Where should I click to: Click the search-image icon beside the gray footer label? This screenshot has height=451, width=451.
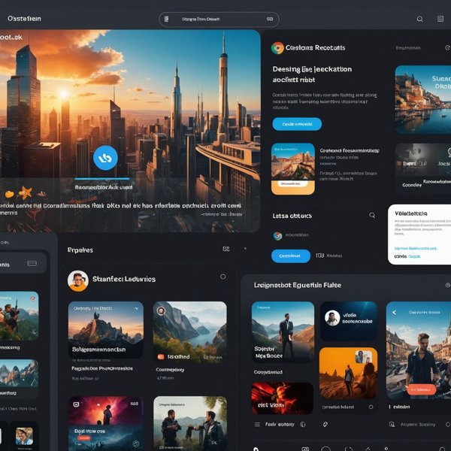click(392, 424)
